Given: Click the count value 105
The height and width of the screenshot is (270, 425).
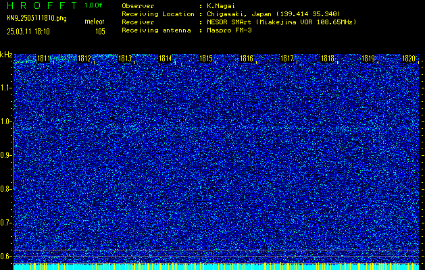Looking at the screenshot, I should 100,32.
